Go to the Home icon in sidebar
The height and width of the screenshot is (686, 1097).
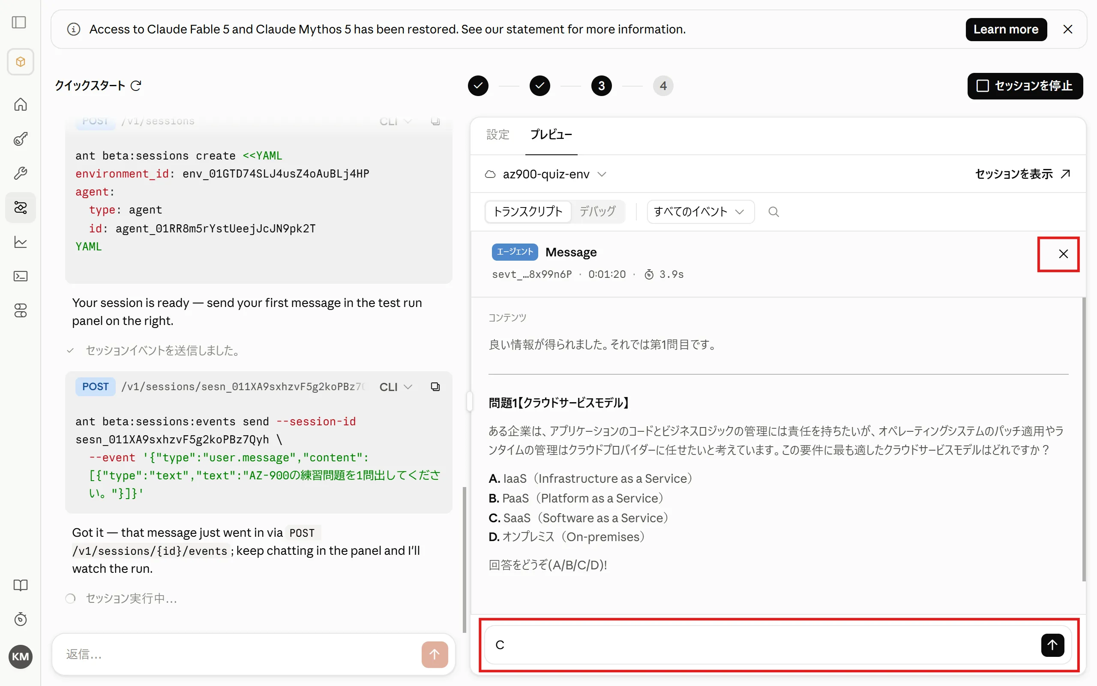[21, 104]
